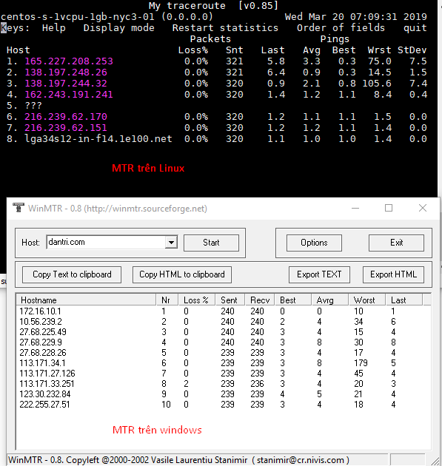Export results with Export HTML

click(394, 274)
